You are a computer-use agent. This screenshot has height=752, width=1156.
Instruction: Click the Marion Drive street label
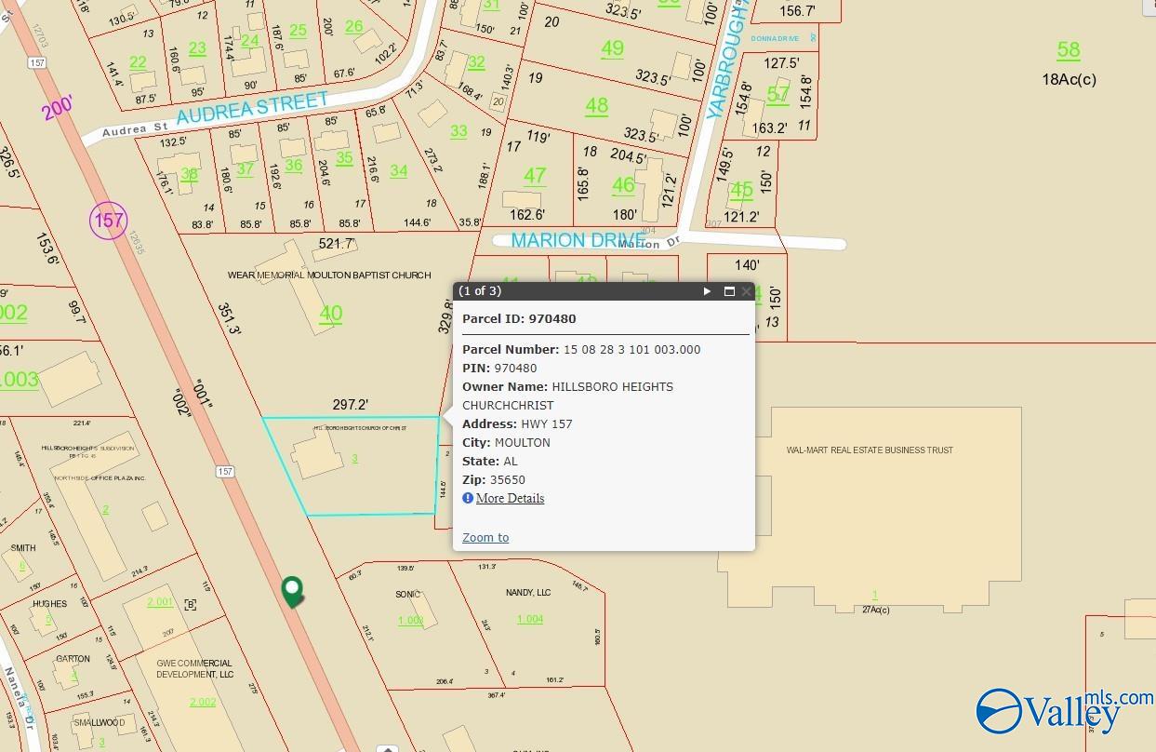point(578,240)
